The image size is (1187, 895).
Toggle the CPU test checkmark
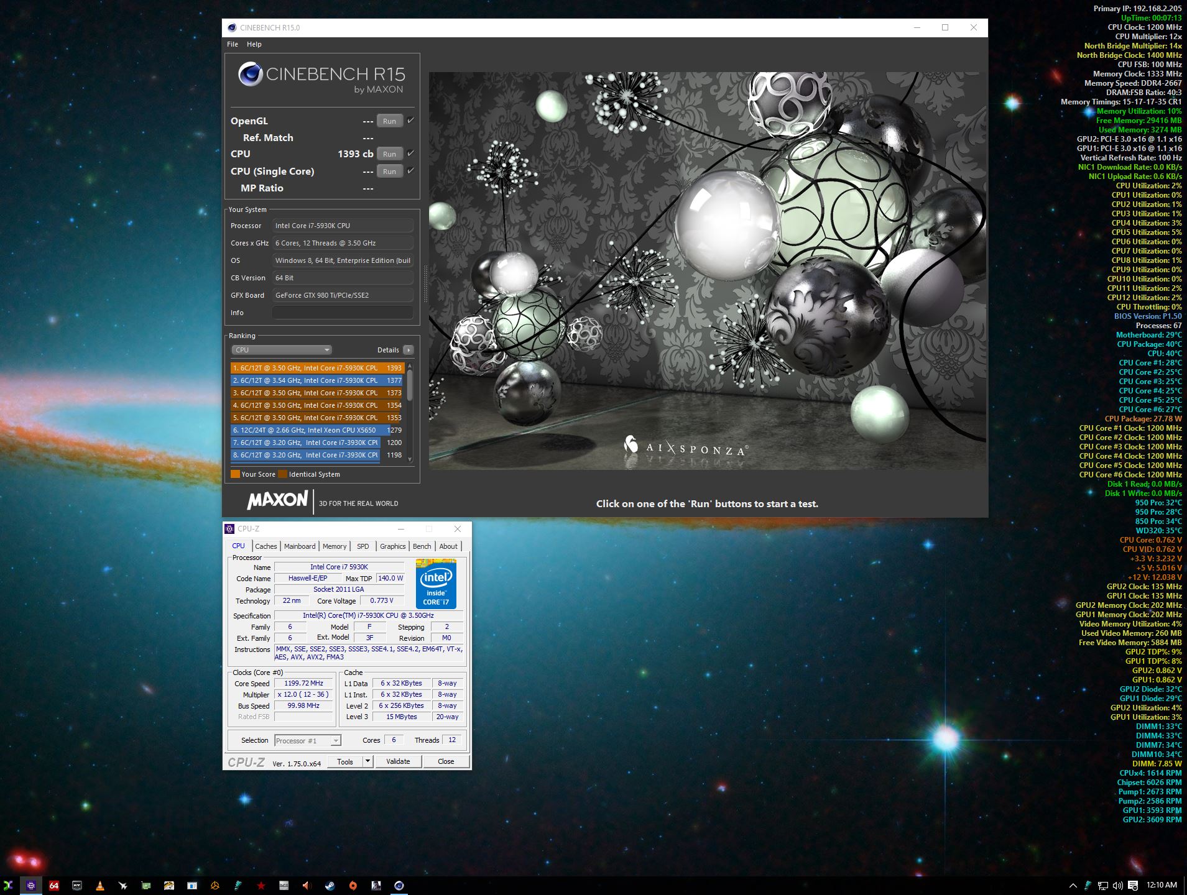click(x=410, y=154)
